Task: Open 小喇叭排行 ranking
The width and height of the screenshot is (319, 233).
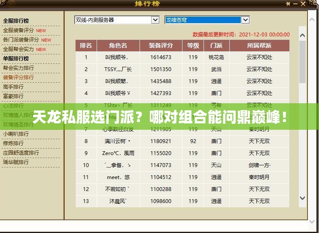Action: tap(16, 134)
